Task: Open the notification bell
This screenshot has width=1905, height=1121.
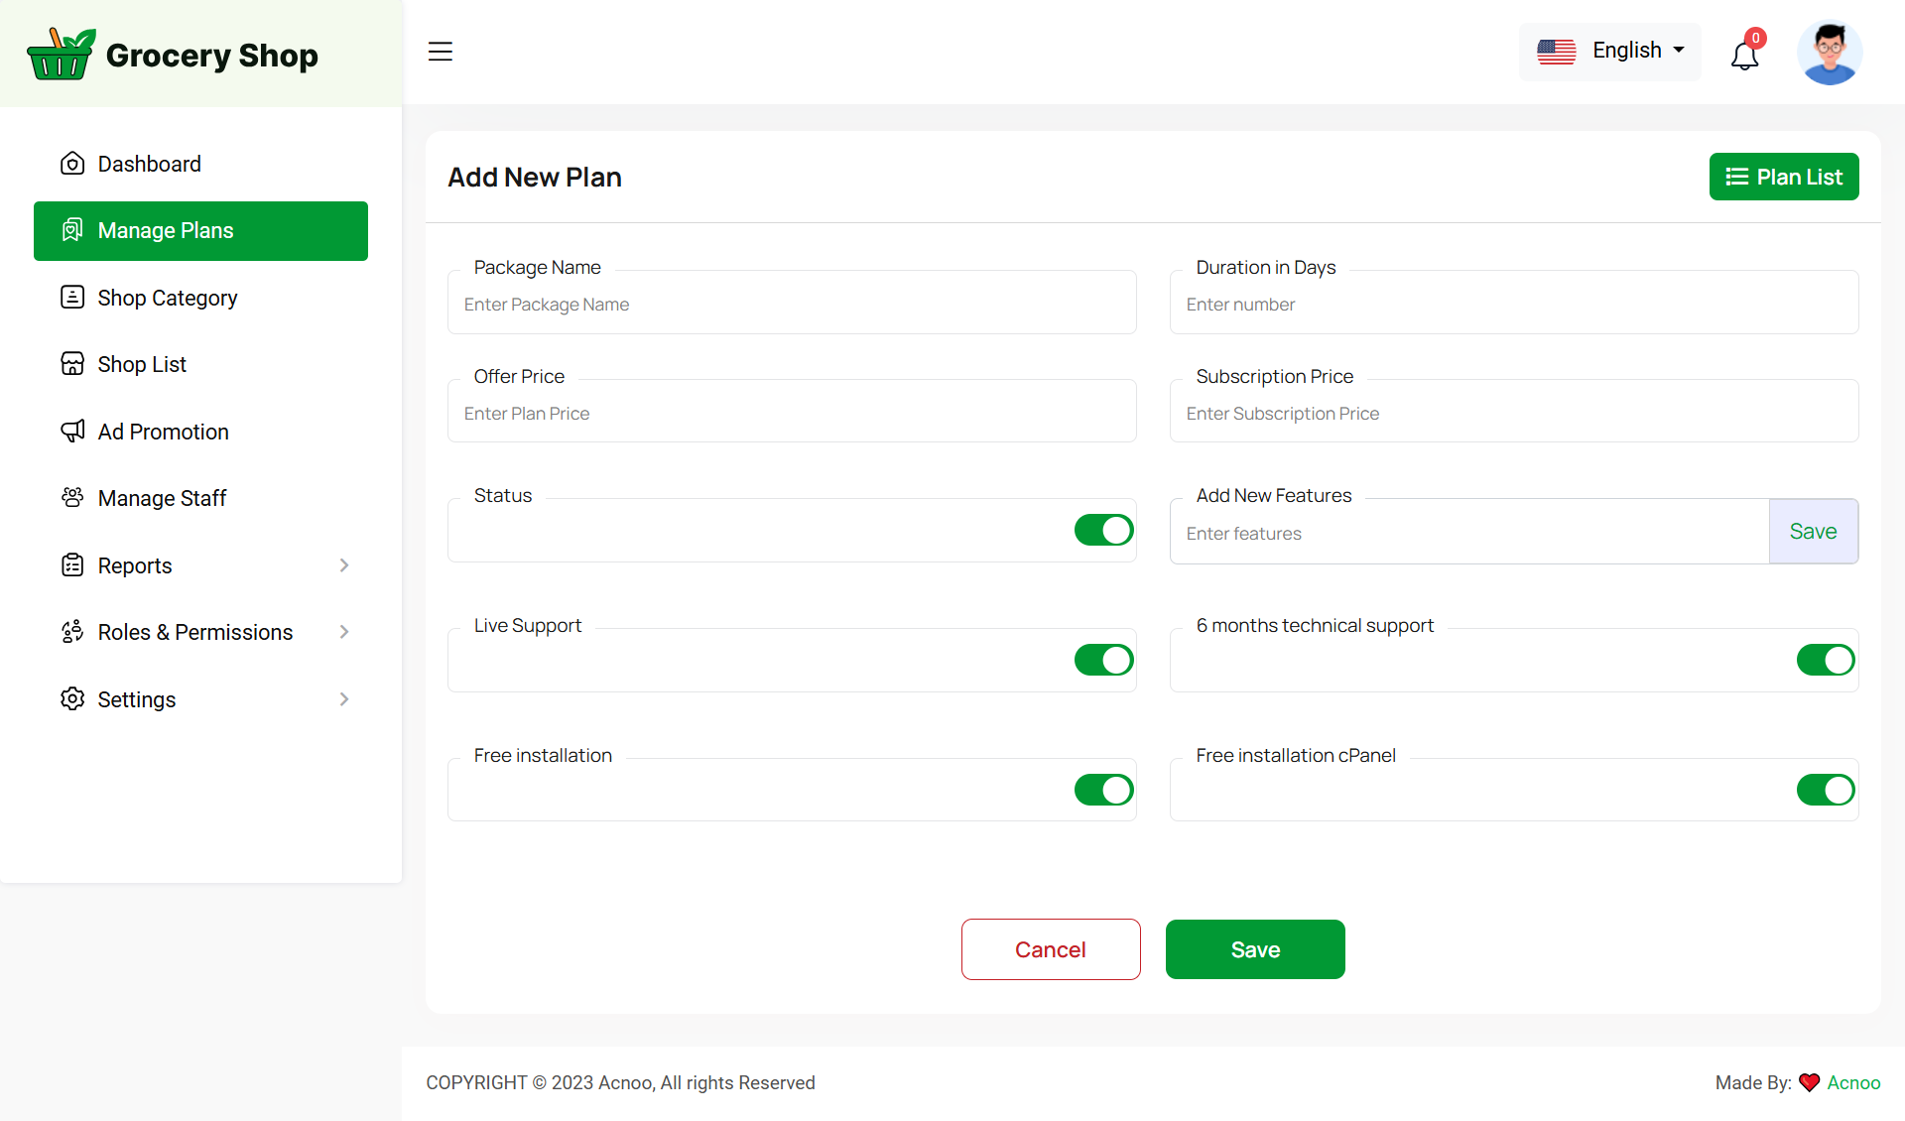Action: click(x=1744, y=55)
